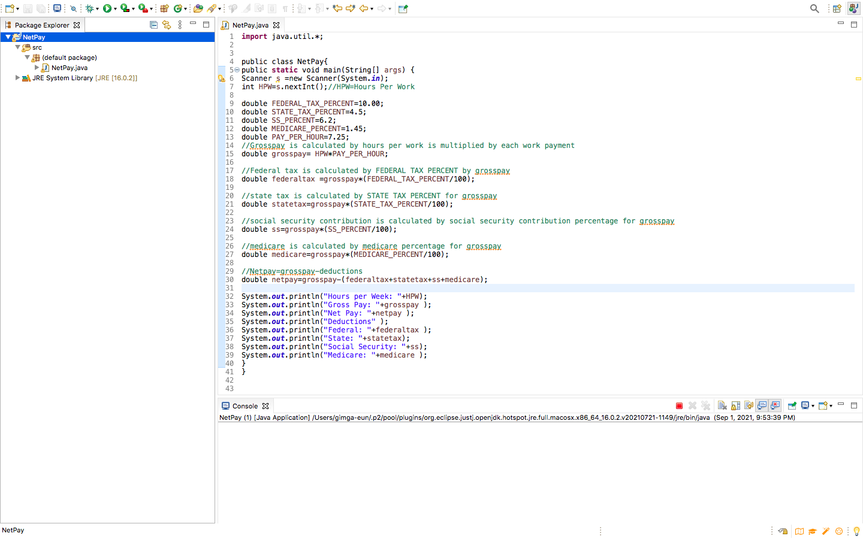
Task: Collapse All in Package Explorer
Action: click(x=154, y=25)
